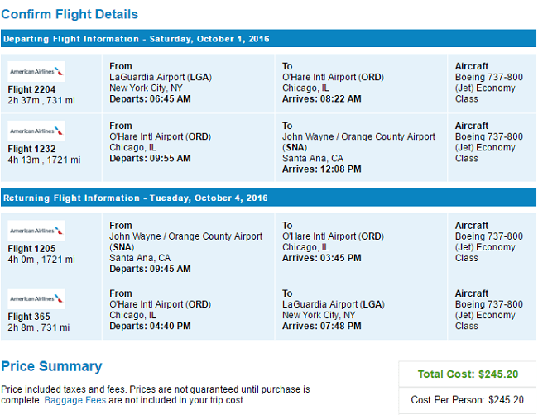The height and width of the screenshot is (415, 538).
Task: Click the Departing Flight Information header bar
Action: (x=268, y=38)
